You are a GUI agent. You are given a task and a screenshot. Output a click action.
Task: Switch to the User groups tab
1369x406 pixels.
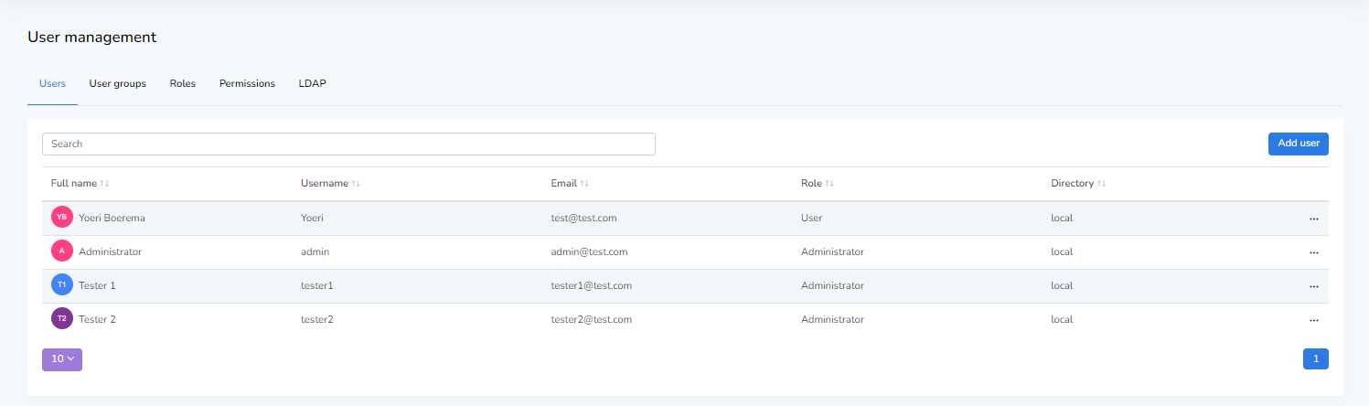tap(117, 83)
